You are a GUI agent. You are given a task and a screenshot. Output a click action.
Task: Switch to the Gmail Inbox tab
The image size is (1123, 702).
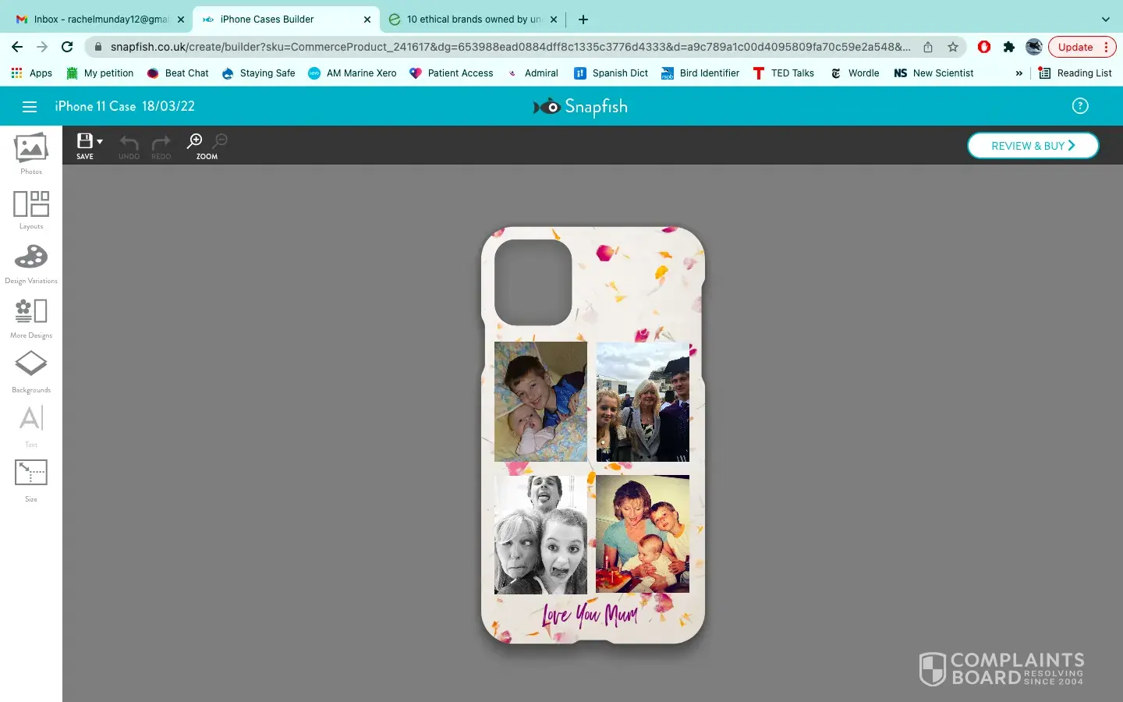(101, 19)
